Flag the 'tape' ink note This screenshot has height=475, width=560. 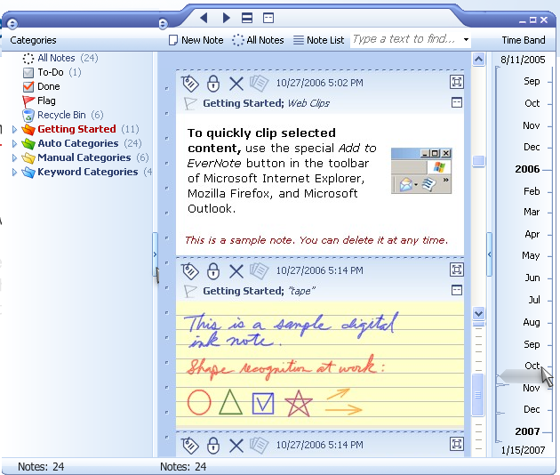(x=189, y=291)
